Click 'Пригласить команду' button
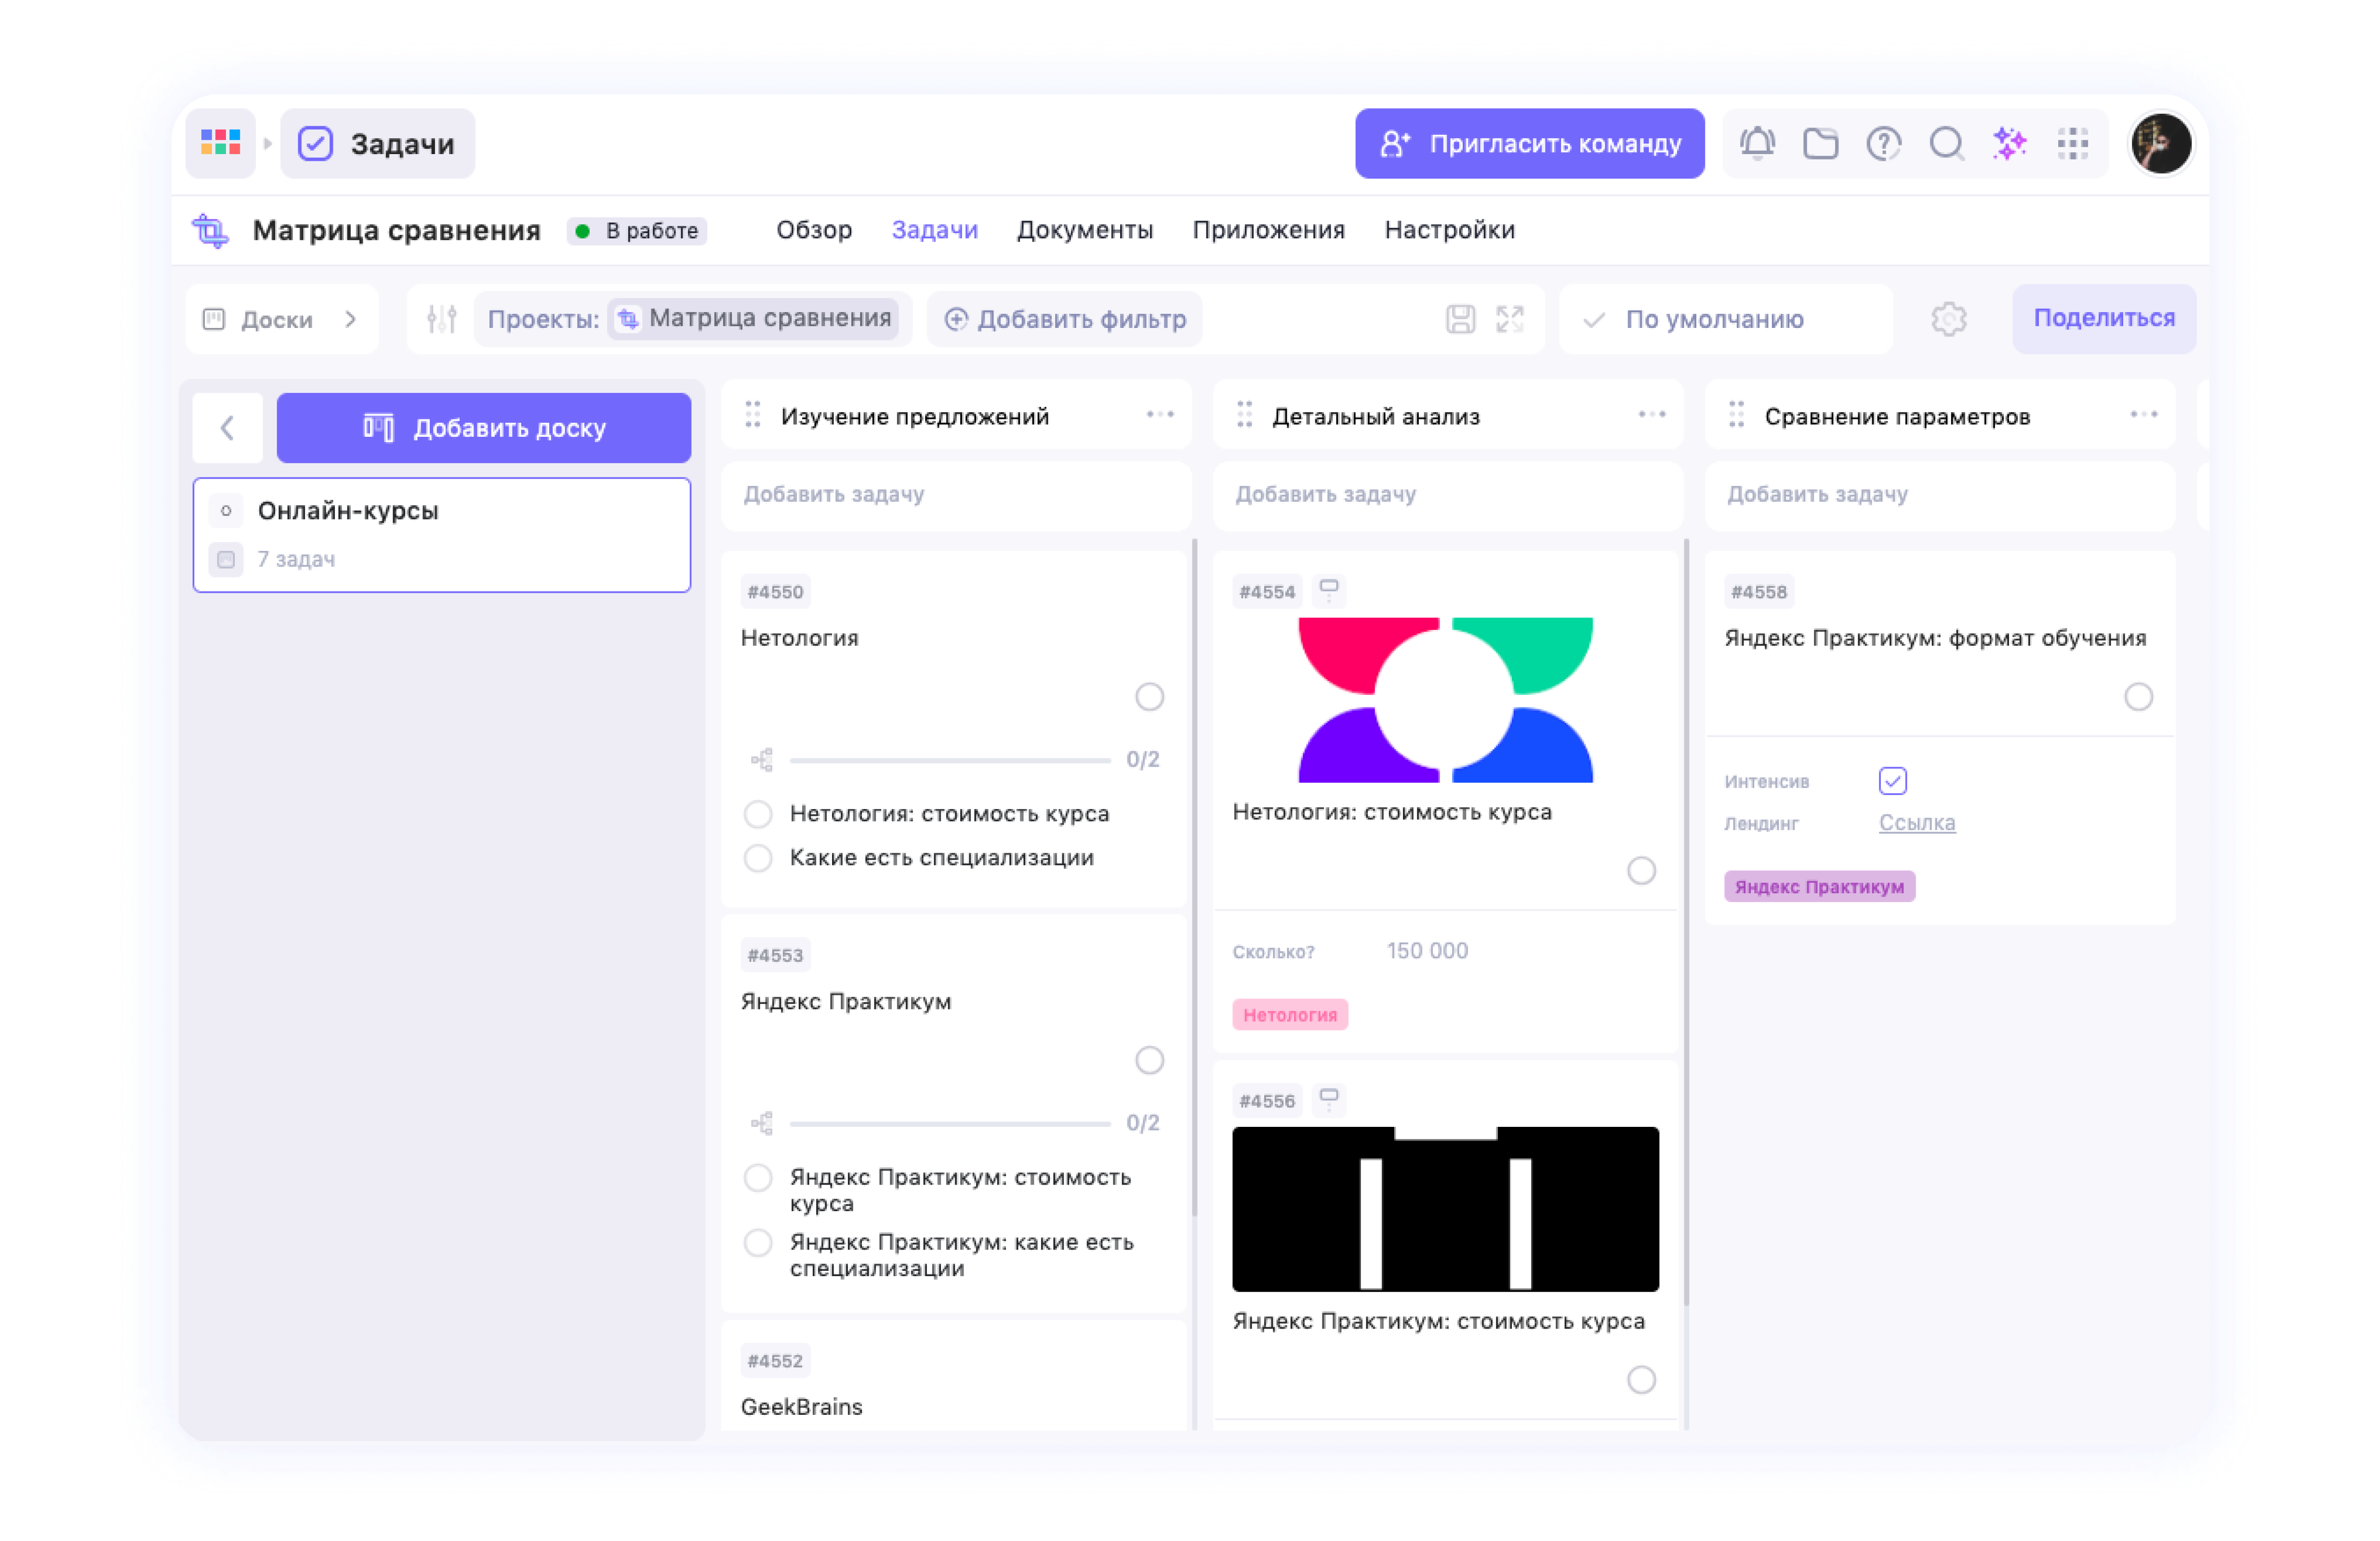This screenshot has height=1541, width=2380. coord(1529,144)
